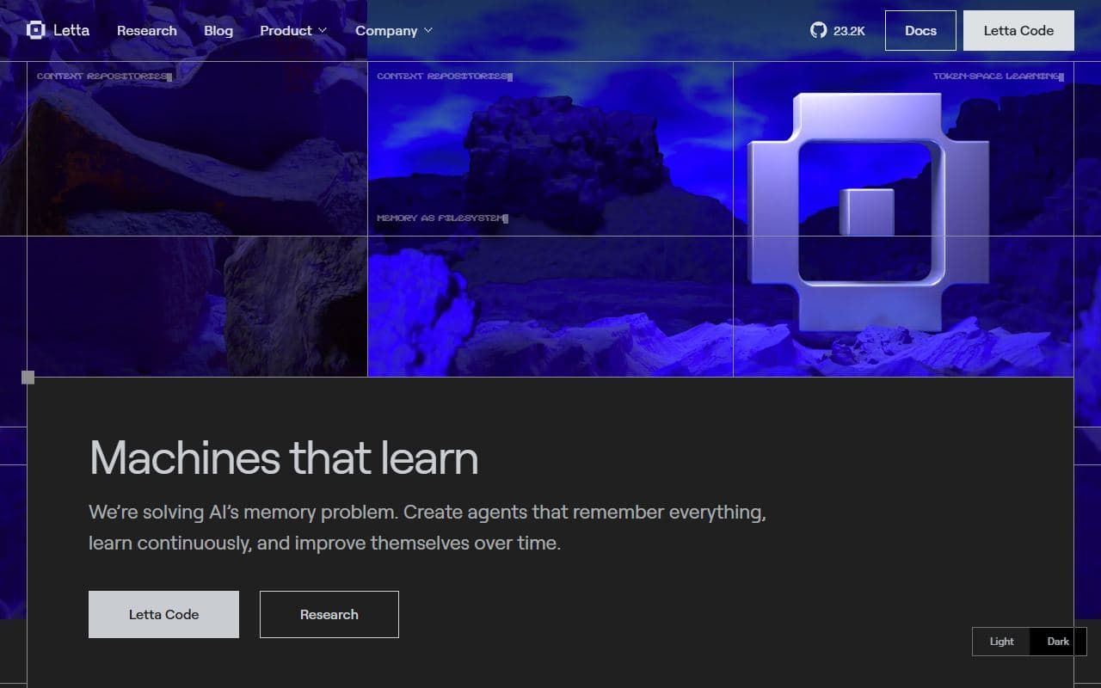The height and width of the screenshot is (688, 1101).
Task: Click the 23.2K GitHub stars count
Action: tap(849, 31)
